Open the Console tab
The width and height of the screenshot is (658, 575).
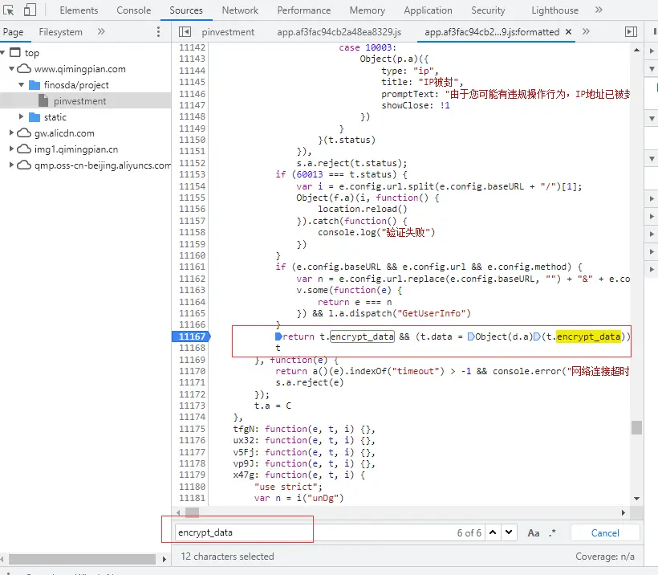click(x=133, y=10)
